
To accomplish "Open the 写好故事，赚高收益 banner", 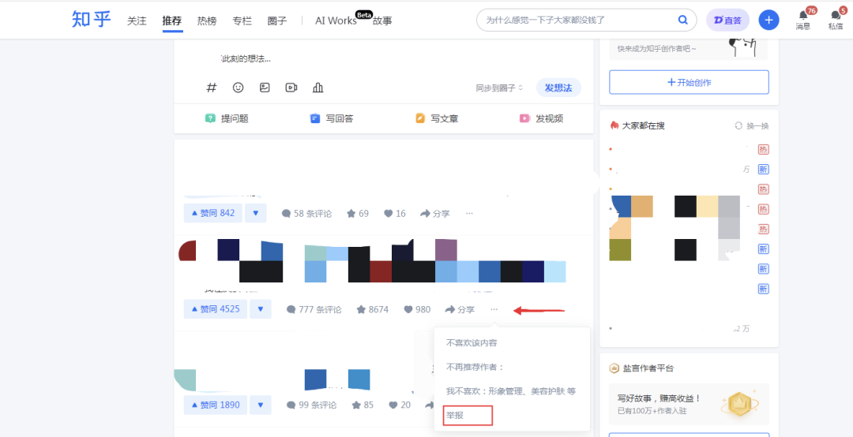I will click(689, 404).
